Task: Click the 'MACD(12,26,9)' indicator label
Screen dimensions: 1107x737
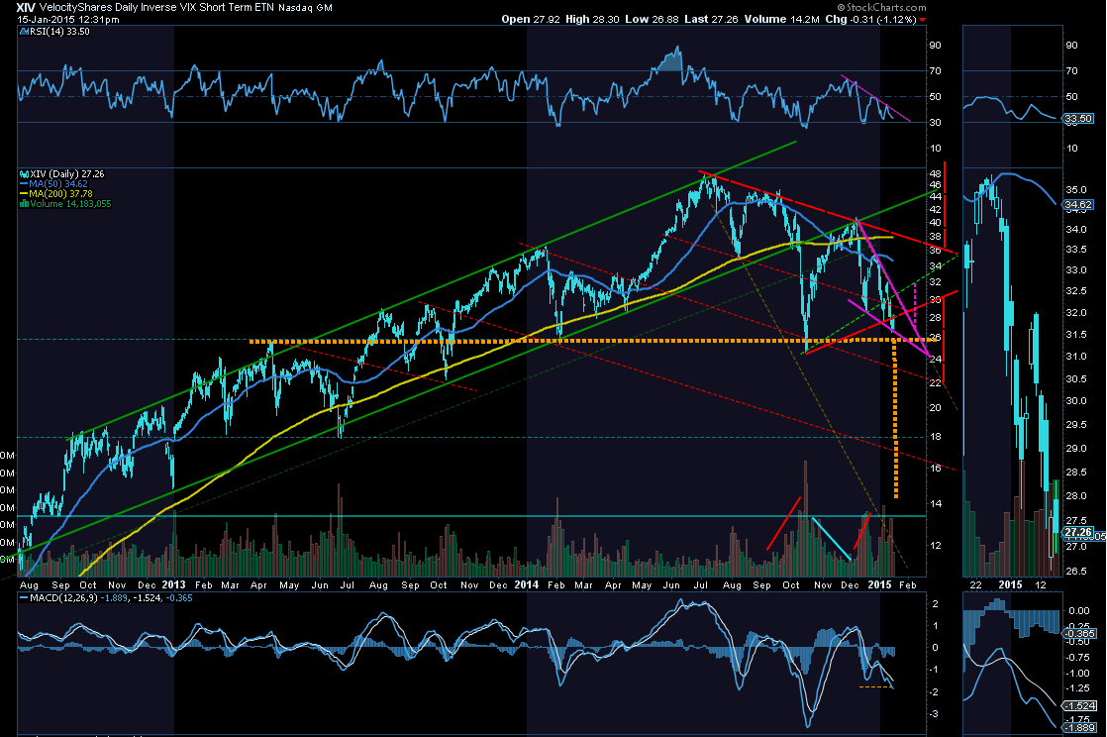Action: pos(62,598)
